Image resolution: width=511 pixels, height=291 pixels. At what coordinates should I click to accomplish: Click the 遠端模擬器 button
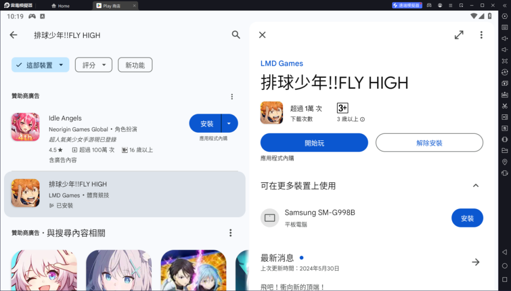click(x=407, y=5)
